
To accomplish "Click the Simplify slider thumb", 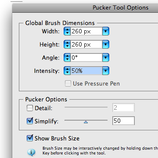I will click(86, 122).
